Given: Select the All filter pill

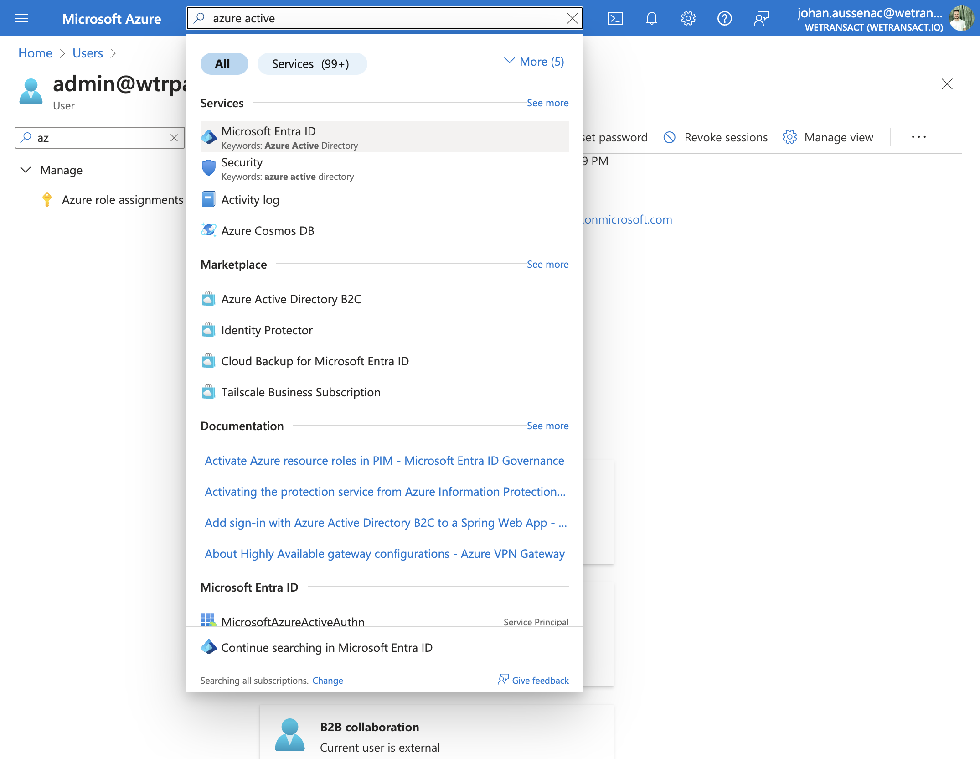Looking at the screenshot, I should [x=224, y=64].
